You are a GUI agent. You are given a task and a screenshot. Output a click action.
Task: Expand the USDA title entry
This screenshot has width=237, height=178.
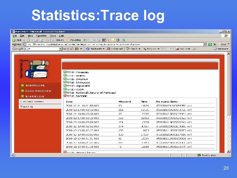coord(65,89)
